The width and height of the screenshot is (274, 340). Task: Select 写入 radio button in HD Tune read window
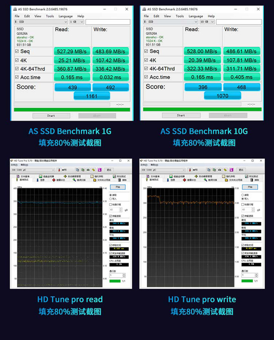[111, 199]
